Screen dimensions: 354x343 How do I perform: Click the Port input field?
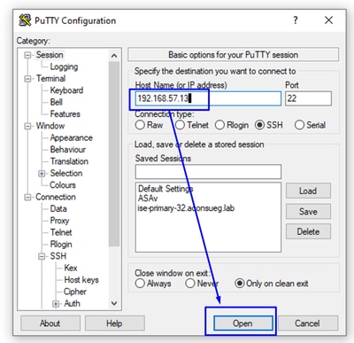(x=308, y=98)
